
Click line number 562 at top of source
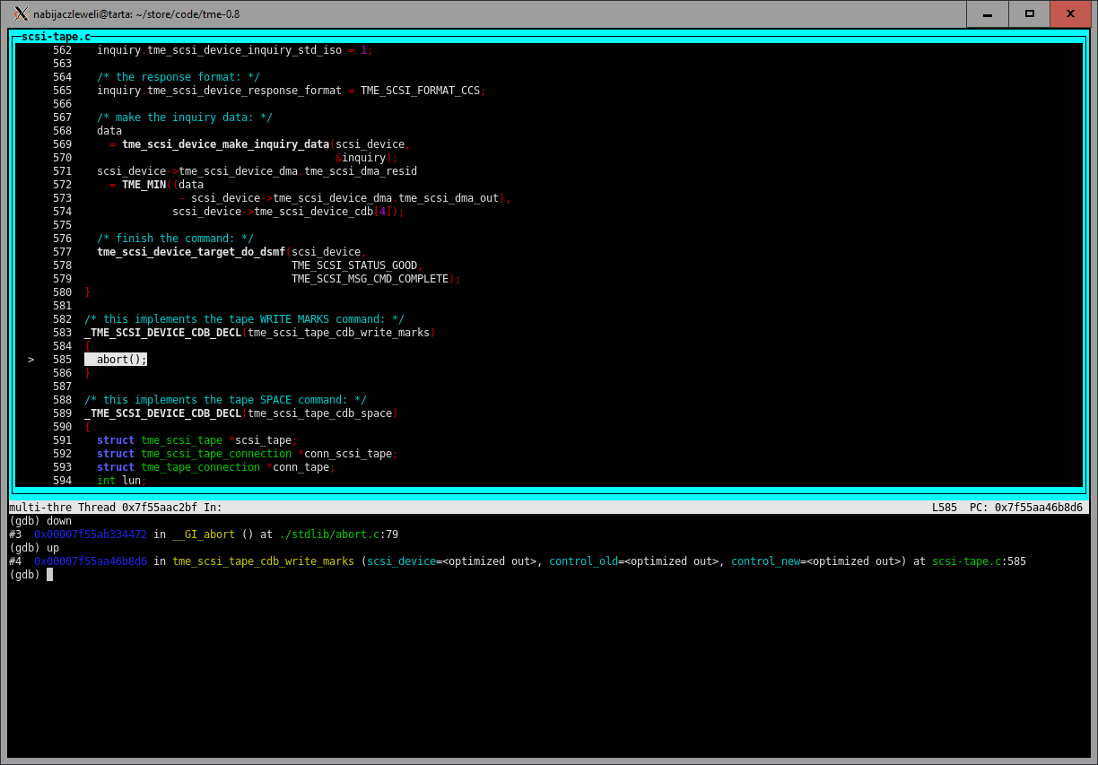(62, 50)
